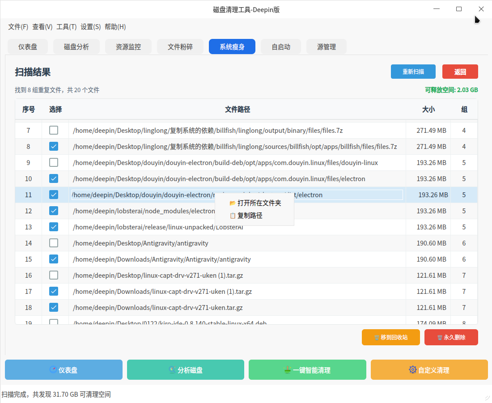The height and width of the screenshot is (403, 492).
Task: Check the checkbox for row 7 files.7z
Action: 54,130
